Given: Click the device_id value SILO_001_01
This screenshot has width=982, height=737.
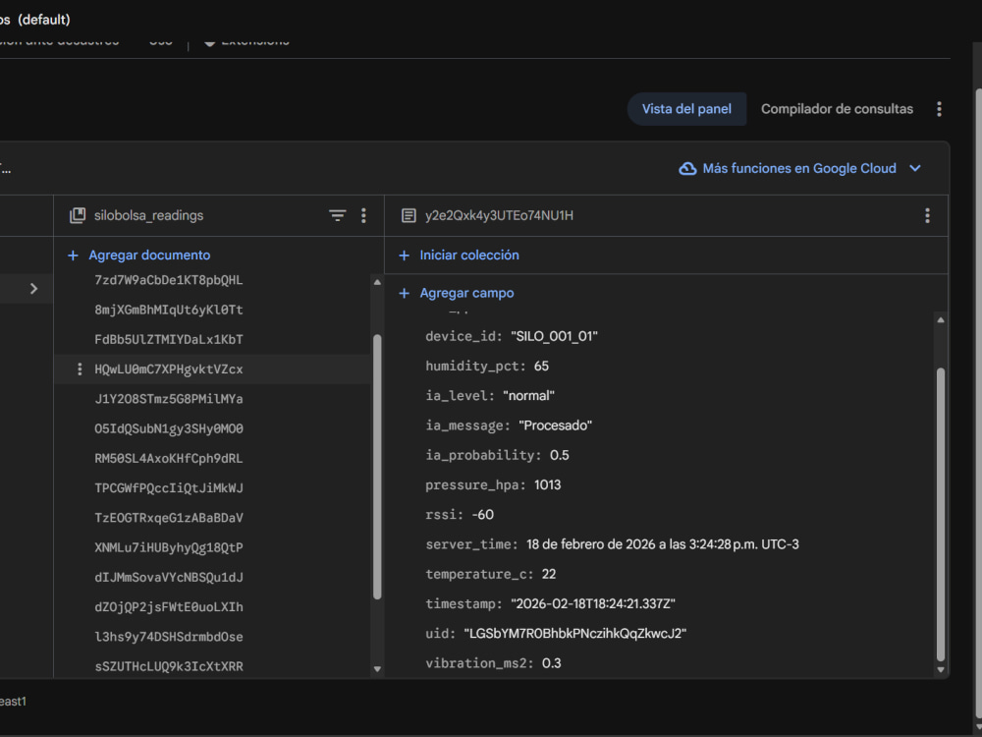Looking at the screenshot, I should point(554,336).
